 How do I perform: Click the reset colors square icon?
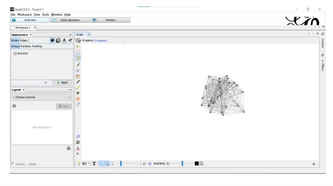coord(78,142)
